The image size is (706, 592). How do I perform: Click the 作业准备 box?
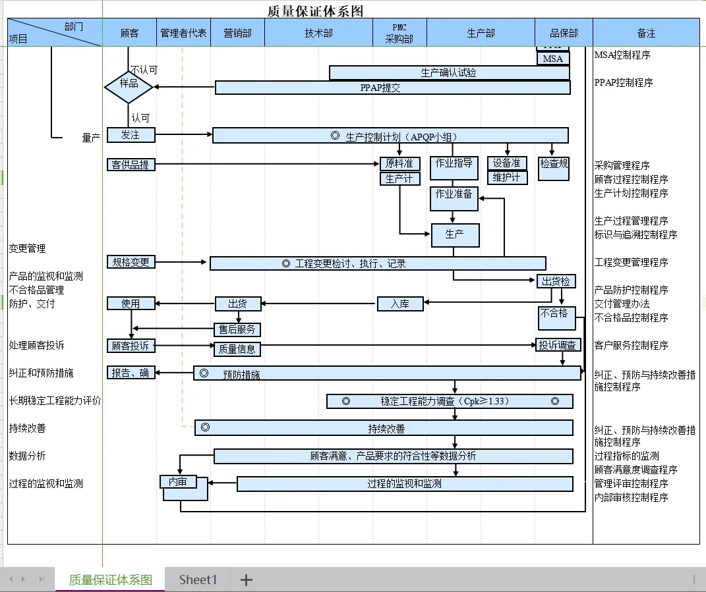(x=454, y=199)
